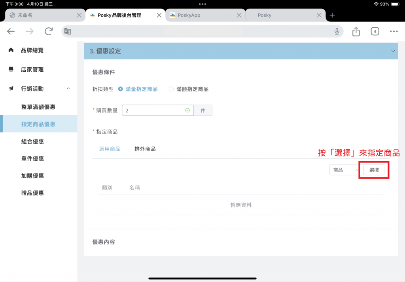
Task: Click the 優惠內容 section heading
Action: pos(104,242)
